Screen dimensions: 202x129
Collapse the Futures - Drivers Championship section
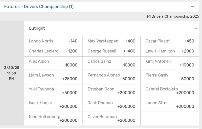click(193, 7)
